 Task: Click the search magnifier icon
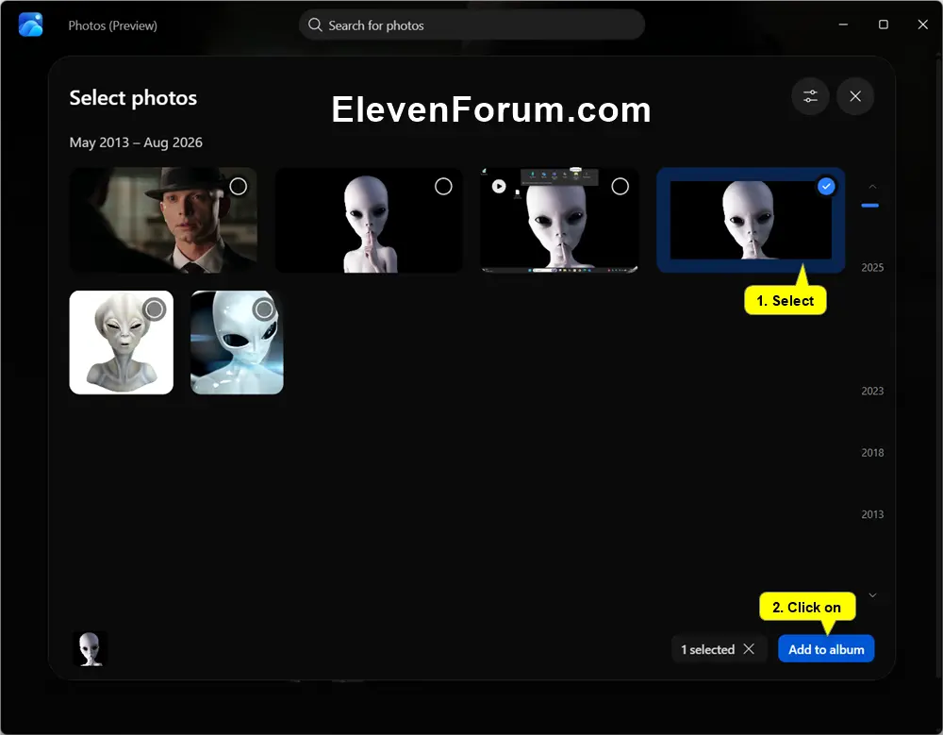point(315,25)
